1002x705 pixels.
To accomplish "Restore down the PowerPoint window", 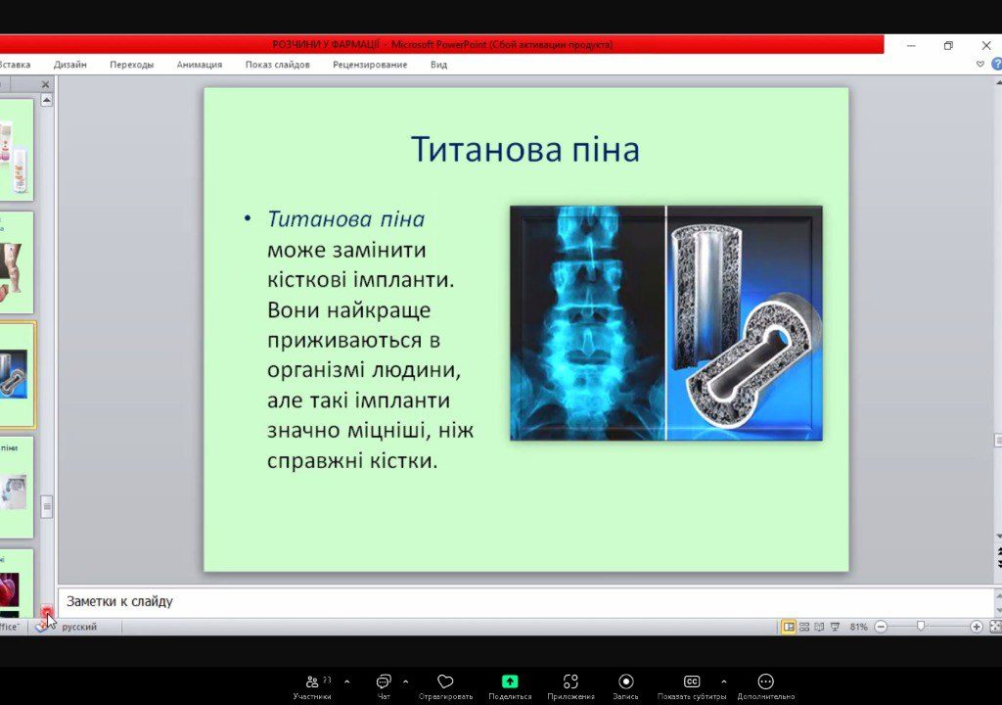I will 948,45.
